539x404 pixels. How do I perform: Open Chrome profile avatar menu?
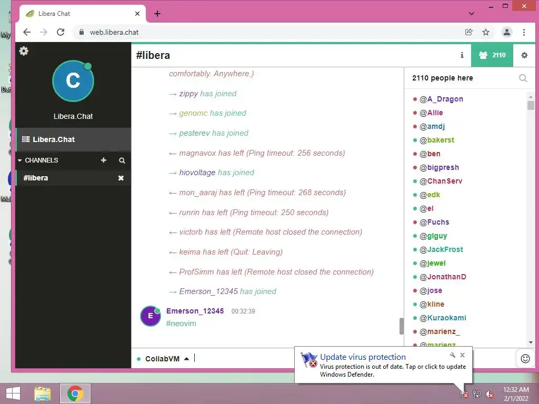507,32
